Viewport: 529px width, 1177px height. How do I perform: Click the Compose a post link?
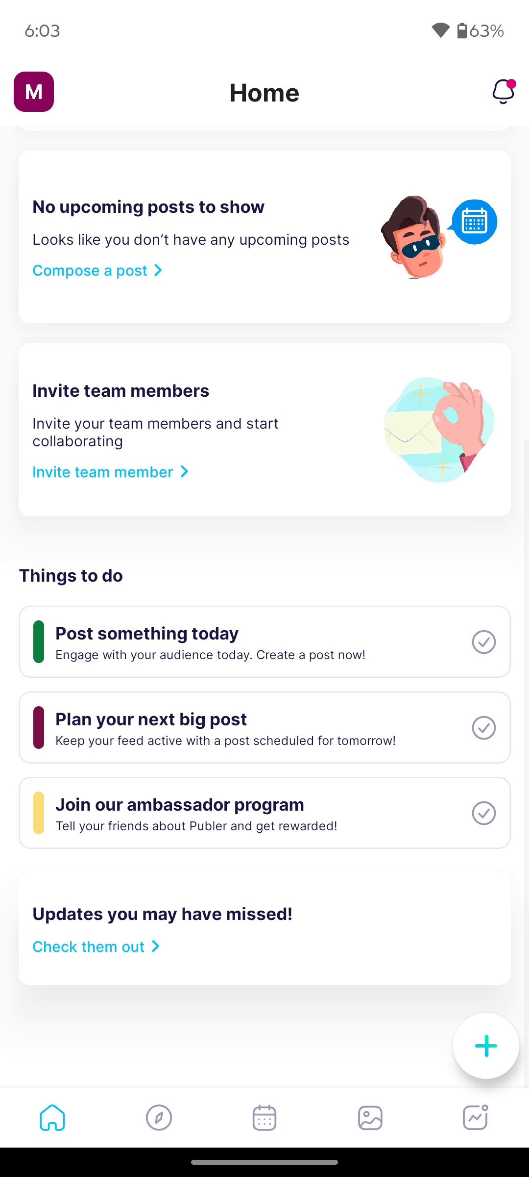[x=89, y=270]
